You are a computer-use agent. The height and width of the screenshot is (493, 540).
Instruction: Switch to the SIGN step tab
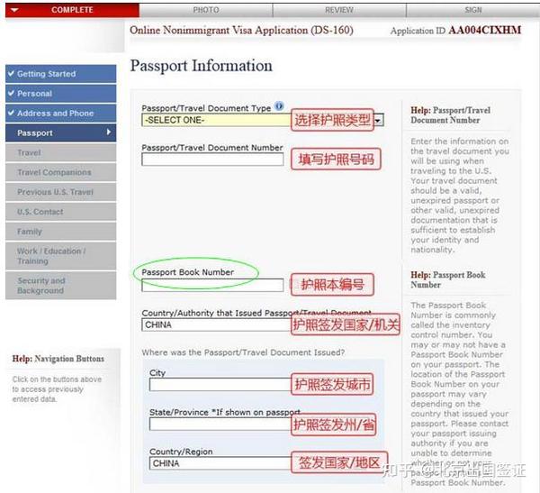click(x=473, y=10)
